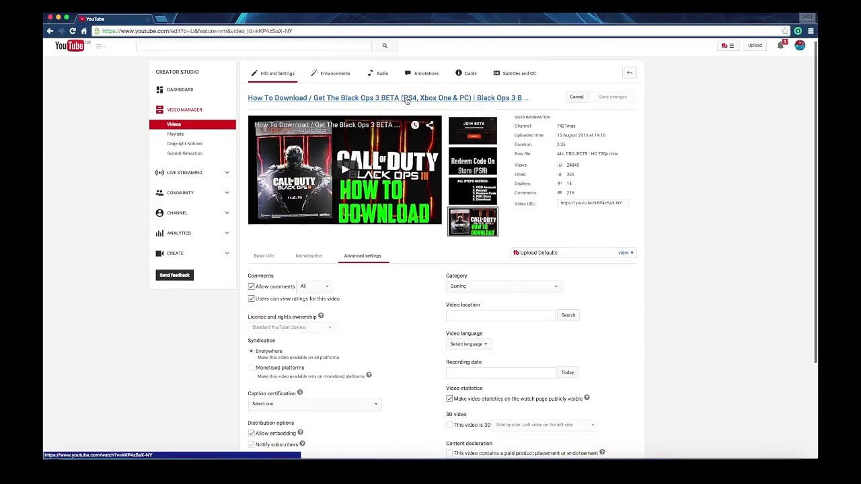Toggle Allow embedding checkbox

pyautogui.click(x=252, y=433)
